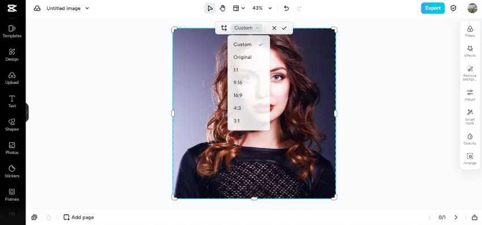The image size is (482, 225).
Task: Open the canvas layout options dropdown
Action: coord(239,9)
